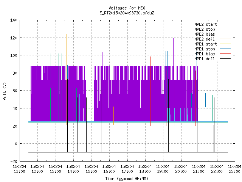Viewport: 242px width, 182px height.
Task: Click the 'NPD1 stop' legend label
Action: tap(205, 49)
